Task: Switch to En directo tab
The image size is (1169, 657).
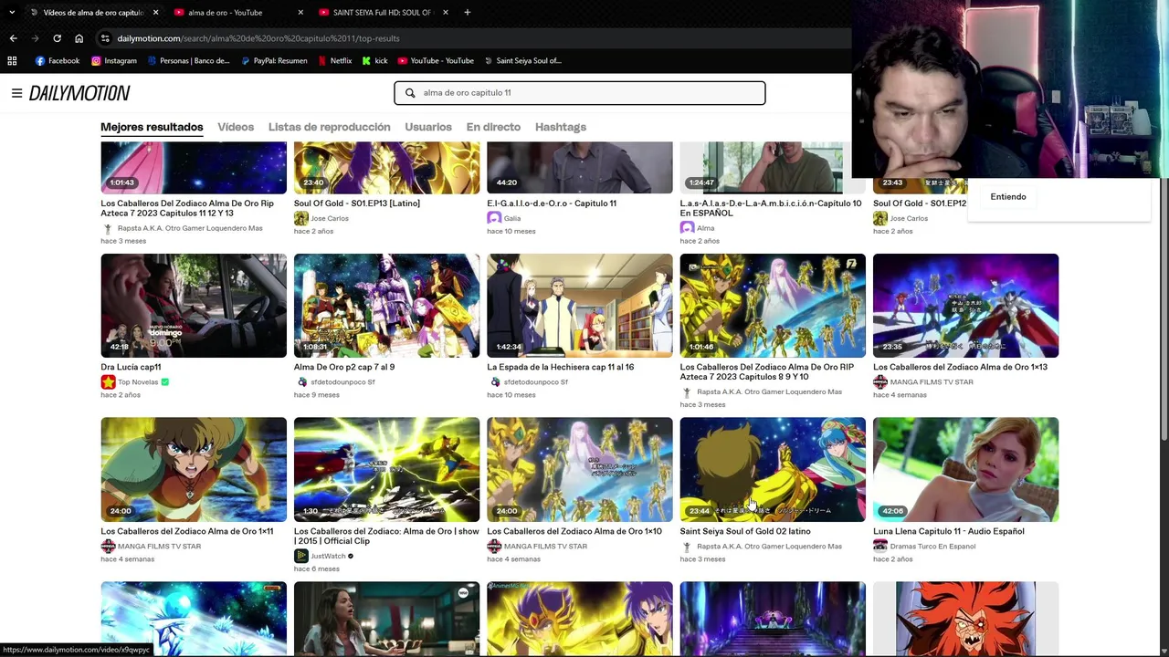Action: (493, 127)
